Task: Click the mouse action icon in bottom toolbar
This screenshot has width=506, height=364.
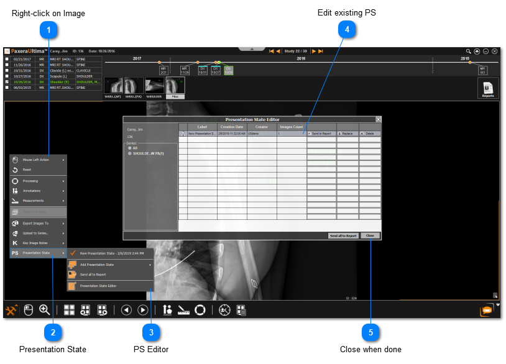Action: pyautogui.click(x=27, y=309)
